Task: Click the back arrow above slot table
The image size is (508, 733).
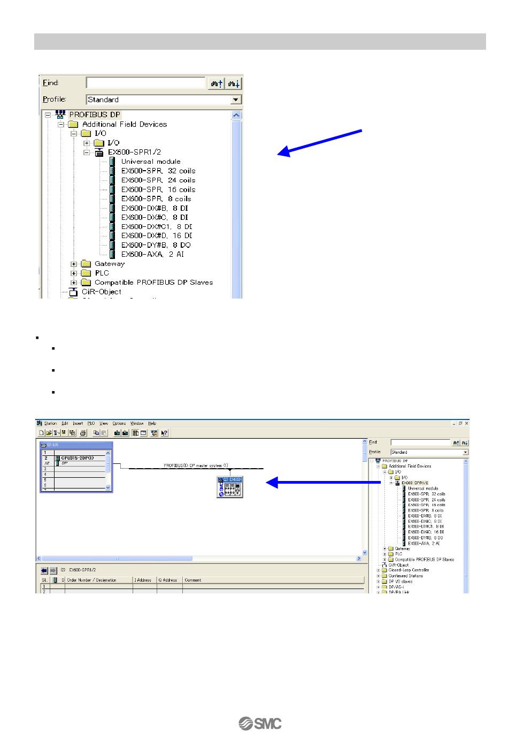Action: click(45, 570)
